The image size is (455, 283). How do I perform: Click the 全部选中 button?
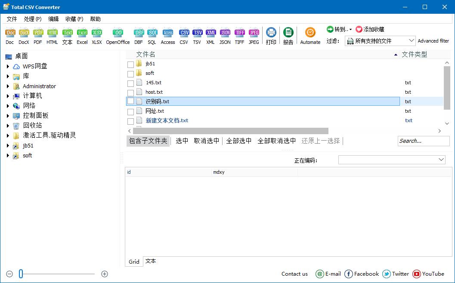coord(239,141)
